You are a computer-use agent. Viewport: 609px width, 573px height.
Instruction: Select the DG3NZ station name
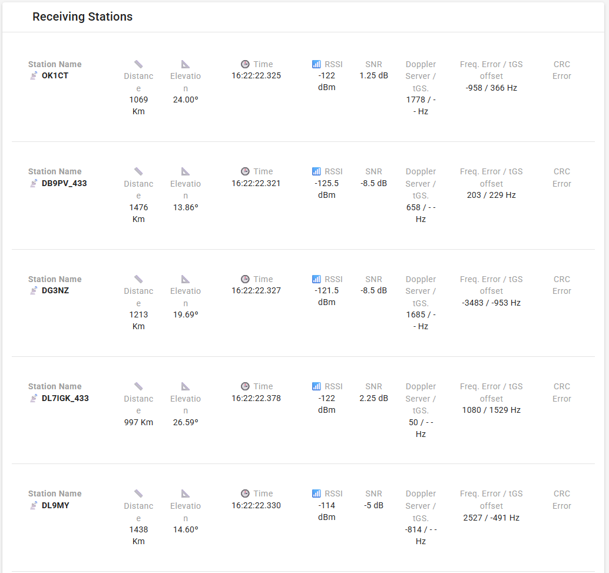(x=55, y=291)
